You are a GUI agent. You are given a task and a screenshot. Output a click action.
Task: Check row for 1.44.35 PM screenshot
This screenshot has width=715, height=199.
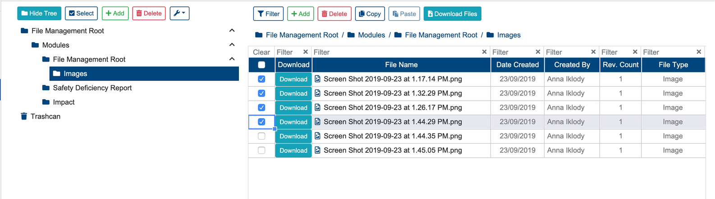[261, 136]
